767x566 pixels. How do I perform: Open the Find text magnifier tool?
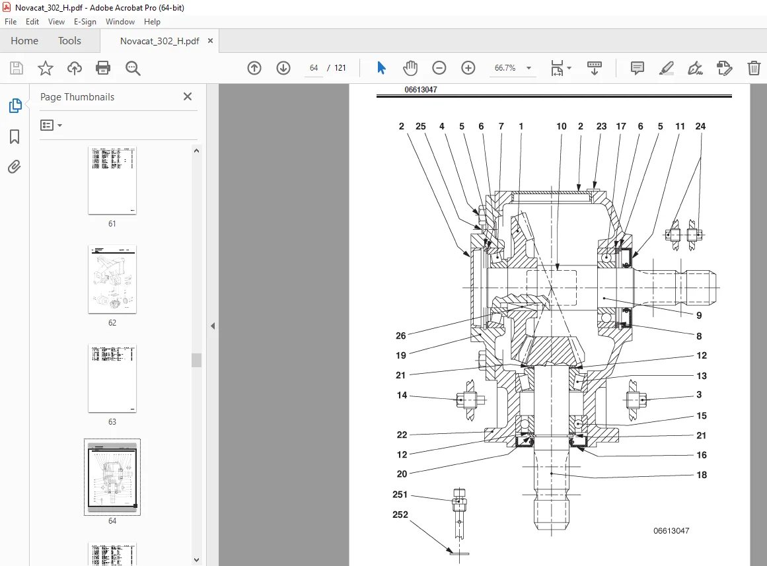tap(133, 68)
